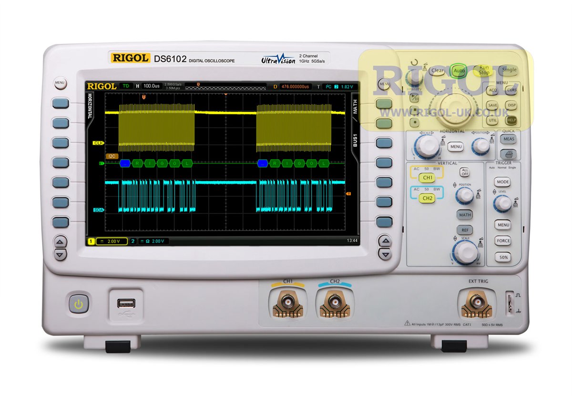
Task: Click the up arrow key right of the screen
Action: [x=384, y=240]
